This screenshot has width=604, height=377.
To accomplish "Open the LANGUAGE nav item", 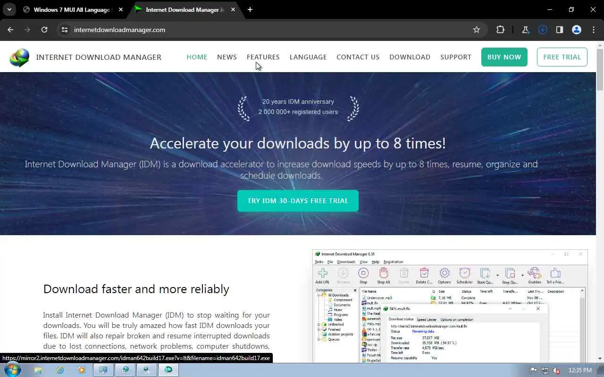I will (x=308, y=57).
